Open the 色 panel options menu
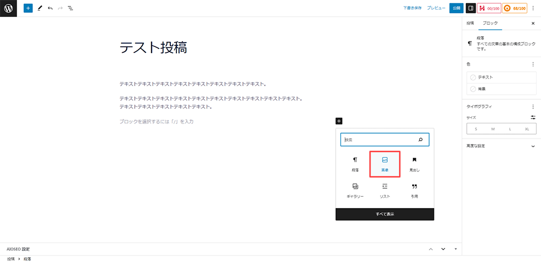Viewport: 541px width, 262px height. (x=533, y=64)
